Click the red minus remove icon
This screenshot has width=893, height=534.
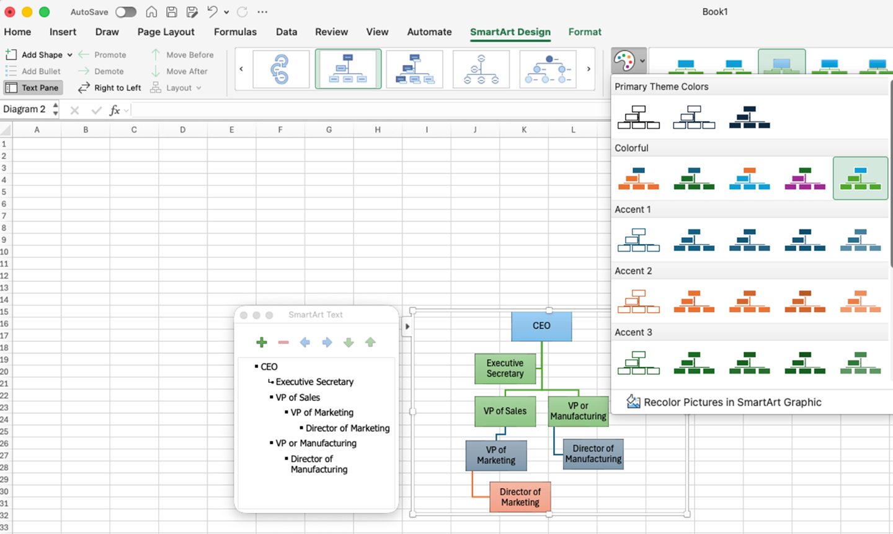[x=283, y=342]
